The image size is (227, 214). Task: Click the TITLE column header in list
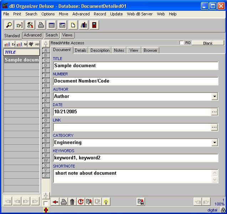tap(21, 52)
